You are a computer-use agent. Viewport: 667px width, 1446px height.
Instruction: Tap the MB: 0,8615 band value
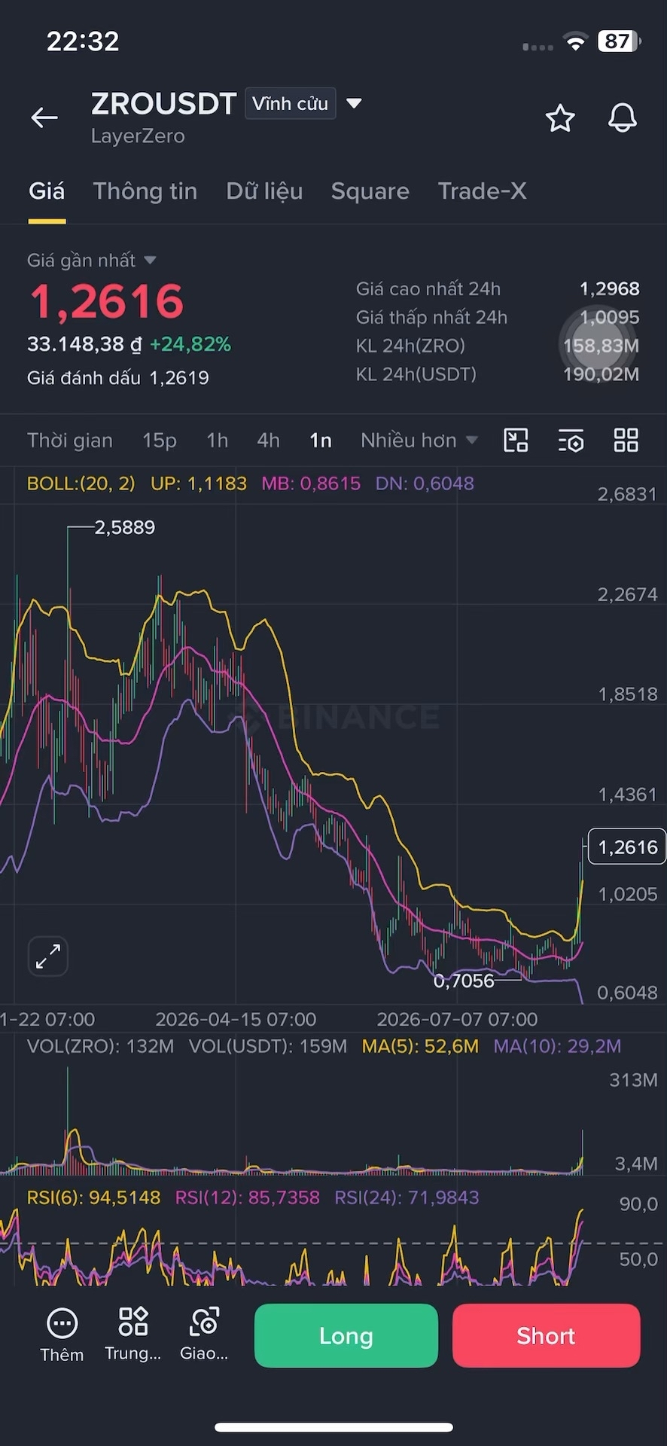coord(311,484)
